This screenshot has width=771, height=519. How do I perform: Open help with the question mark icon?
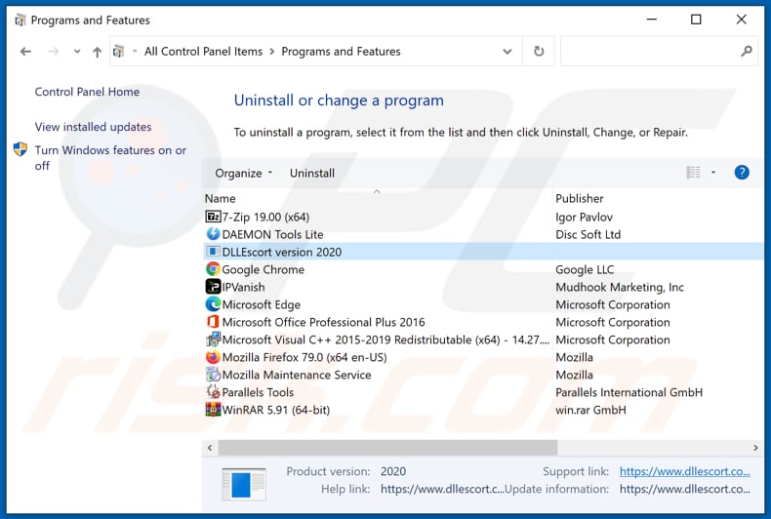click(742, 173)
